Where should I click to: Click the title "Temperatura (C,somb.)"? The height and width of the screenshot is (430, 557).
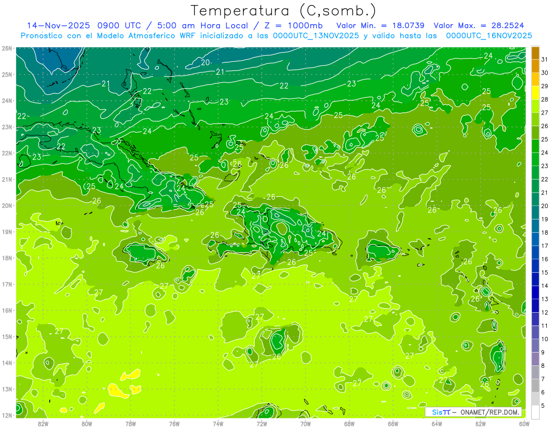[284, 11]
